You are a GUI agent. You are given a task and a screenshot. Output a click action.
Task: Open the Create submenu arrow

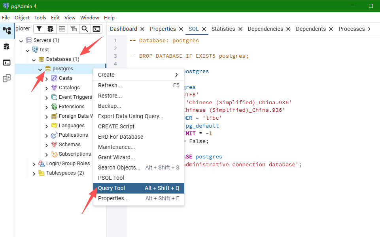pos(176,75)
